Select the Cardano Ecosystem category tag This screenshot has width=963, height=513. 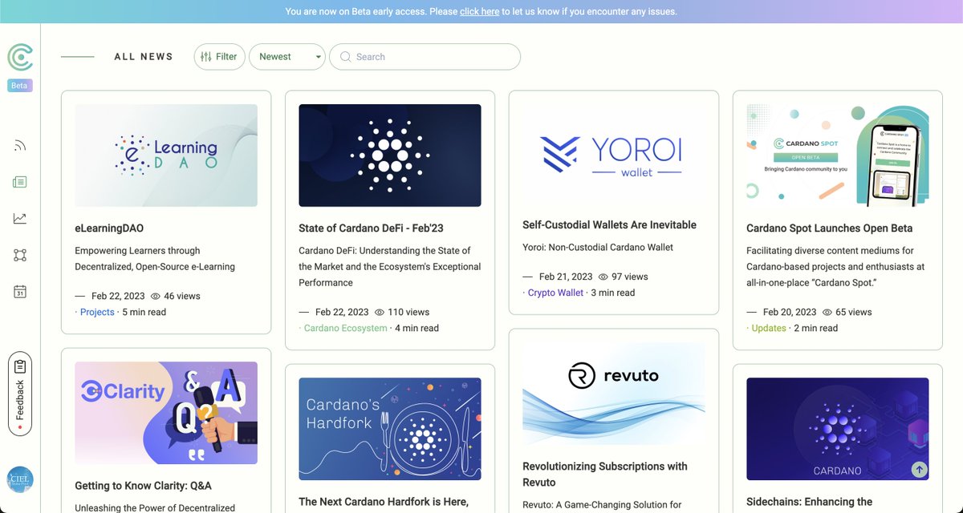345,328
